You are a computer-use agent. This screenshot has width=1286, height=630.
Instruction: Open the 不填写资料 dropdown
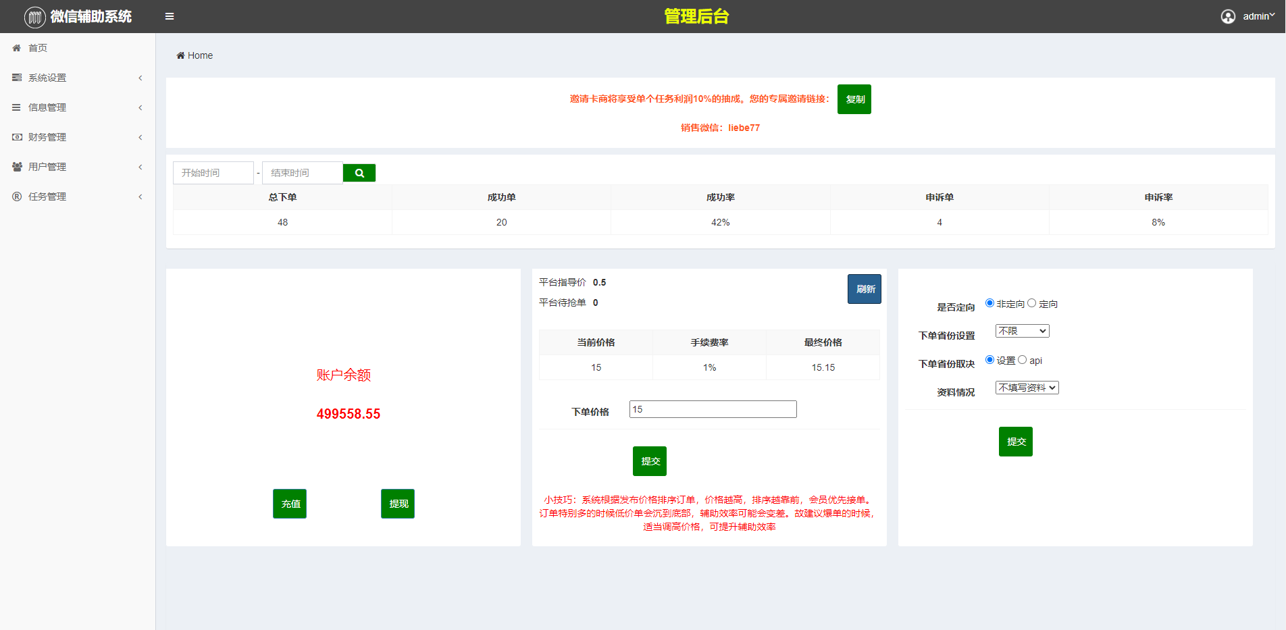(1026, 387)
